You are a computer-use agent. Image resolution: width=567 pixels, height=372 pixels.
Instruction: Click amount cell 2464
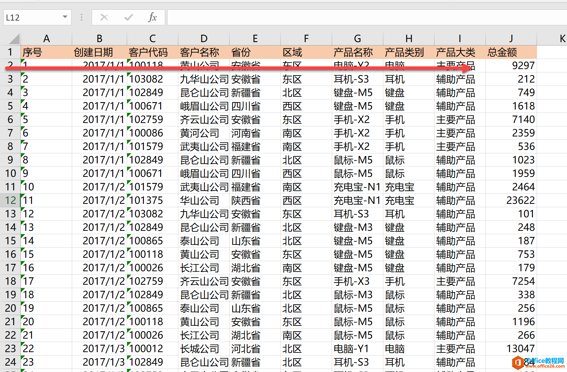pyautogui.click(x=511, y=187)
